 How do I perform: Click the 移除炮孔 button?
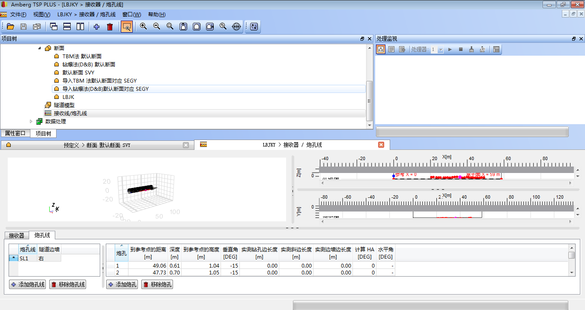(x=158, y=284)
